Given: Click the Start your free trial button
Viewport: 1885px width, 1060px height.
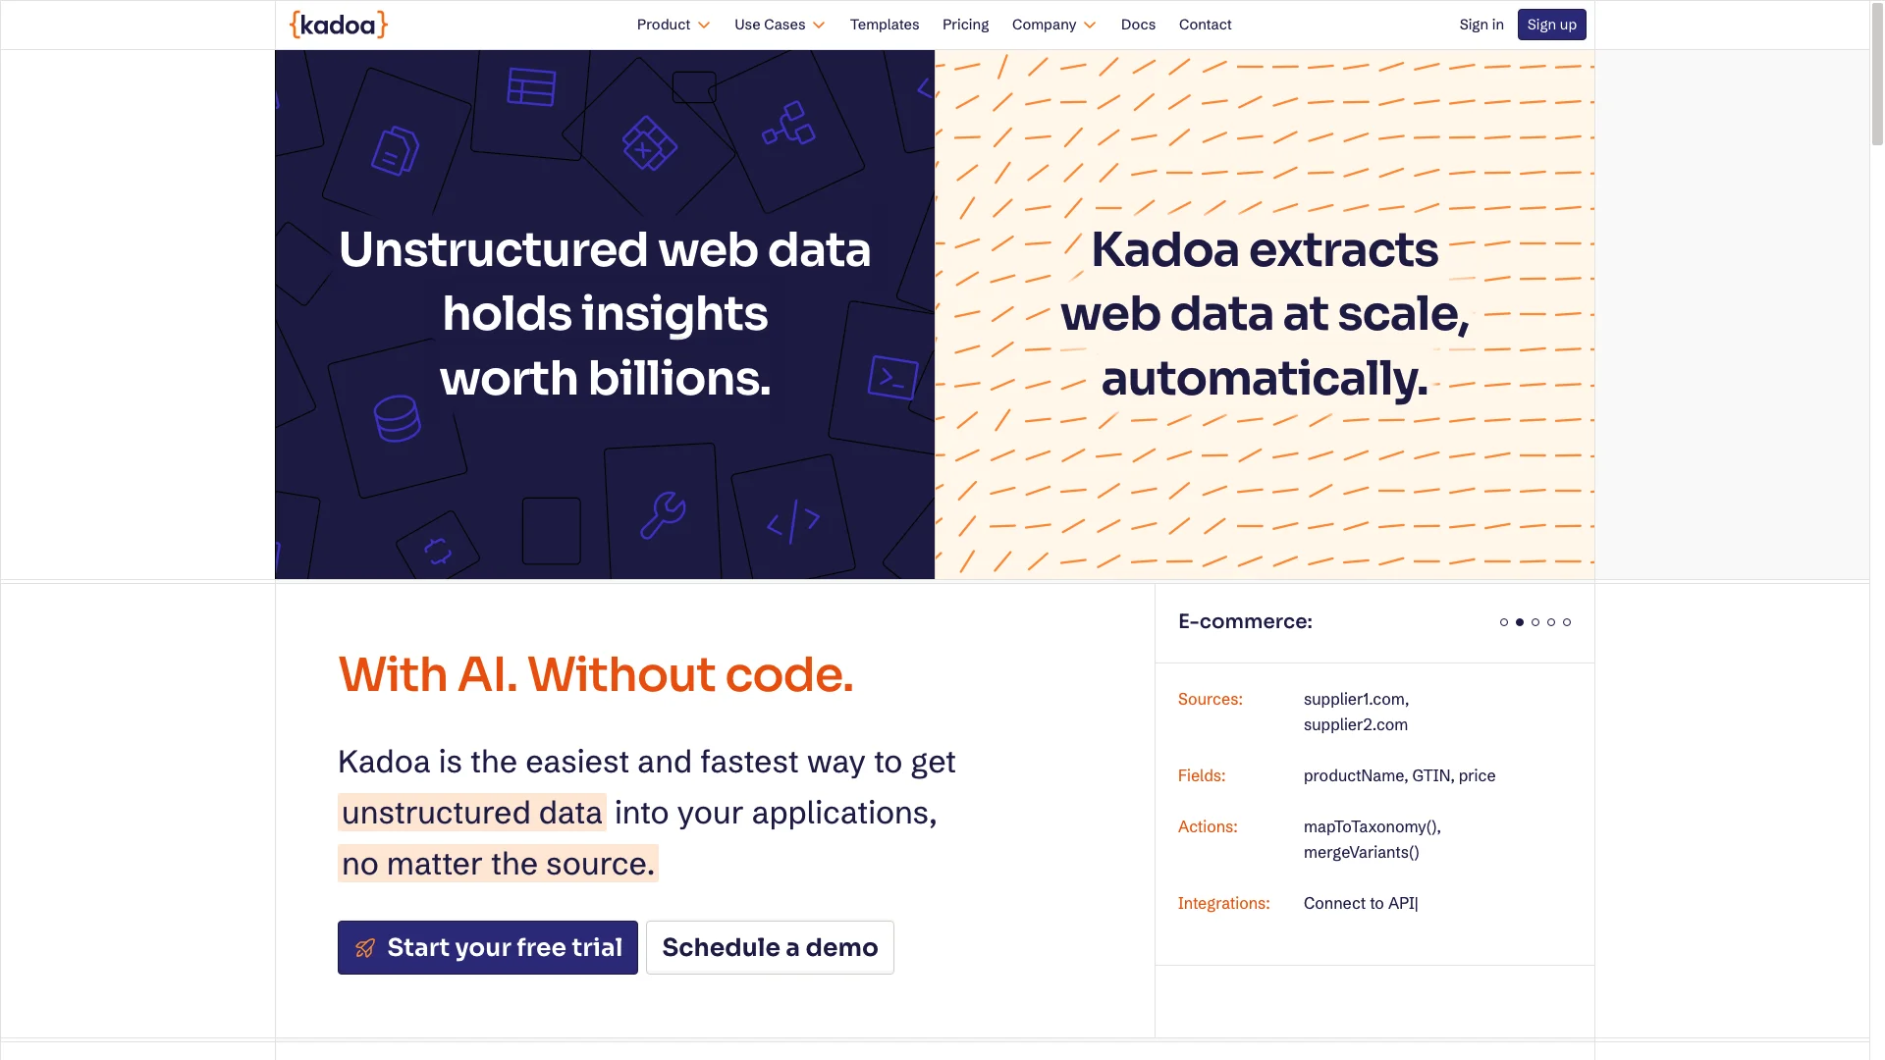Looking at the screenshot, I should tap(487, 946).
